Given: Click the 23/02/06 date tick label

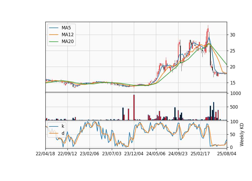Looking at the screenshot, I should [90, 154].
